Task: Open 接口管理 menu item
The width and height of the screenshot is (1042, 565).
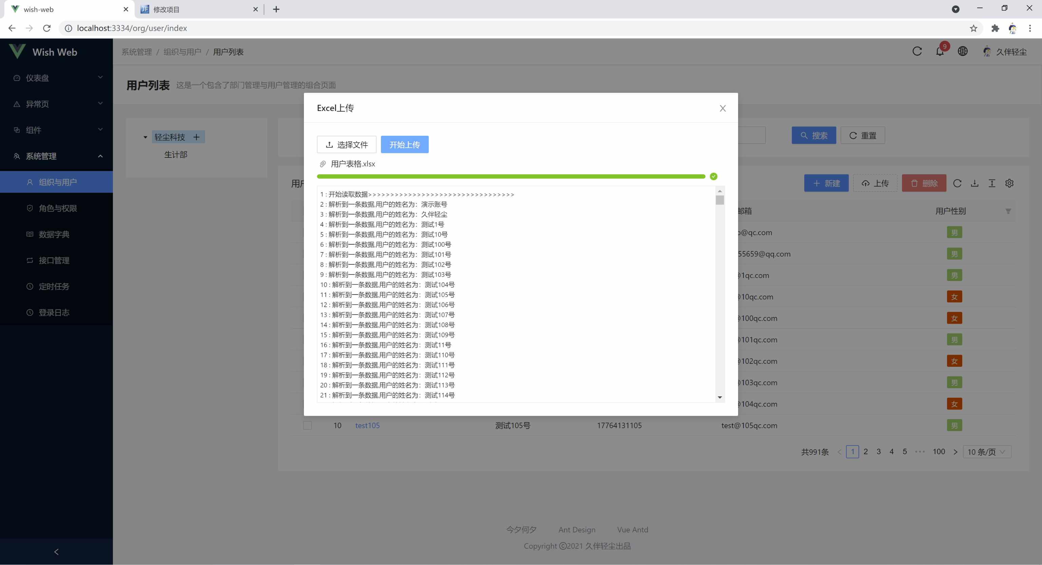Action: tap(57, 260)
